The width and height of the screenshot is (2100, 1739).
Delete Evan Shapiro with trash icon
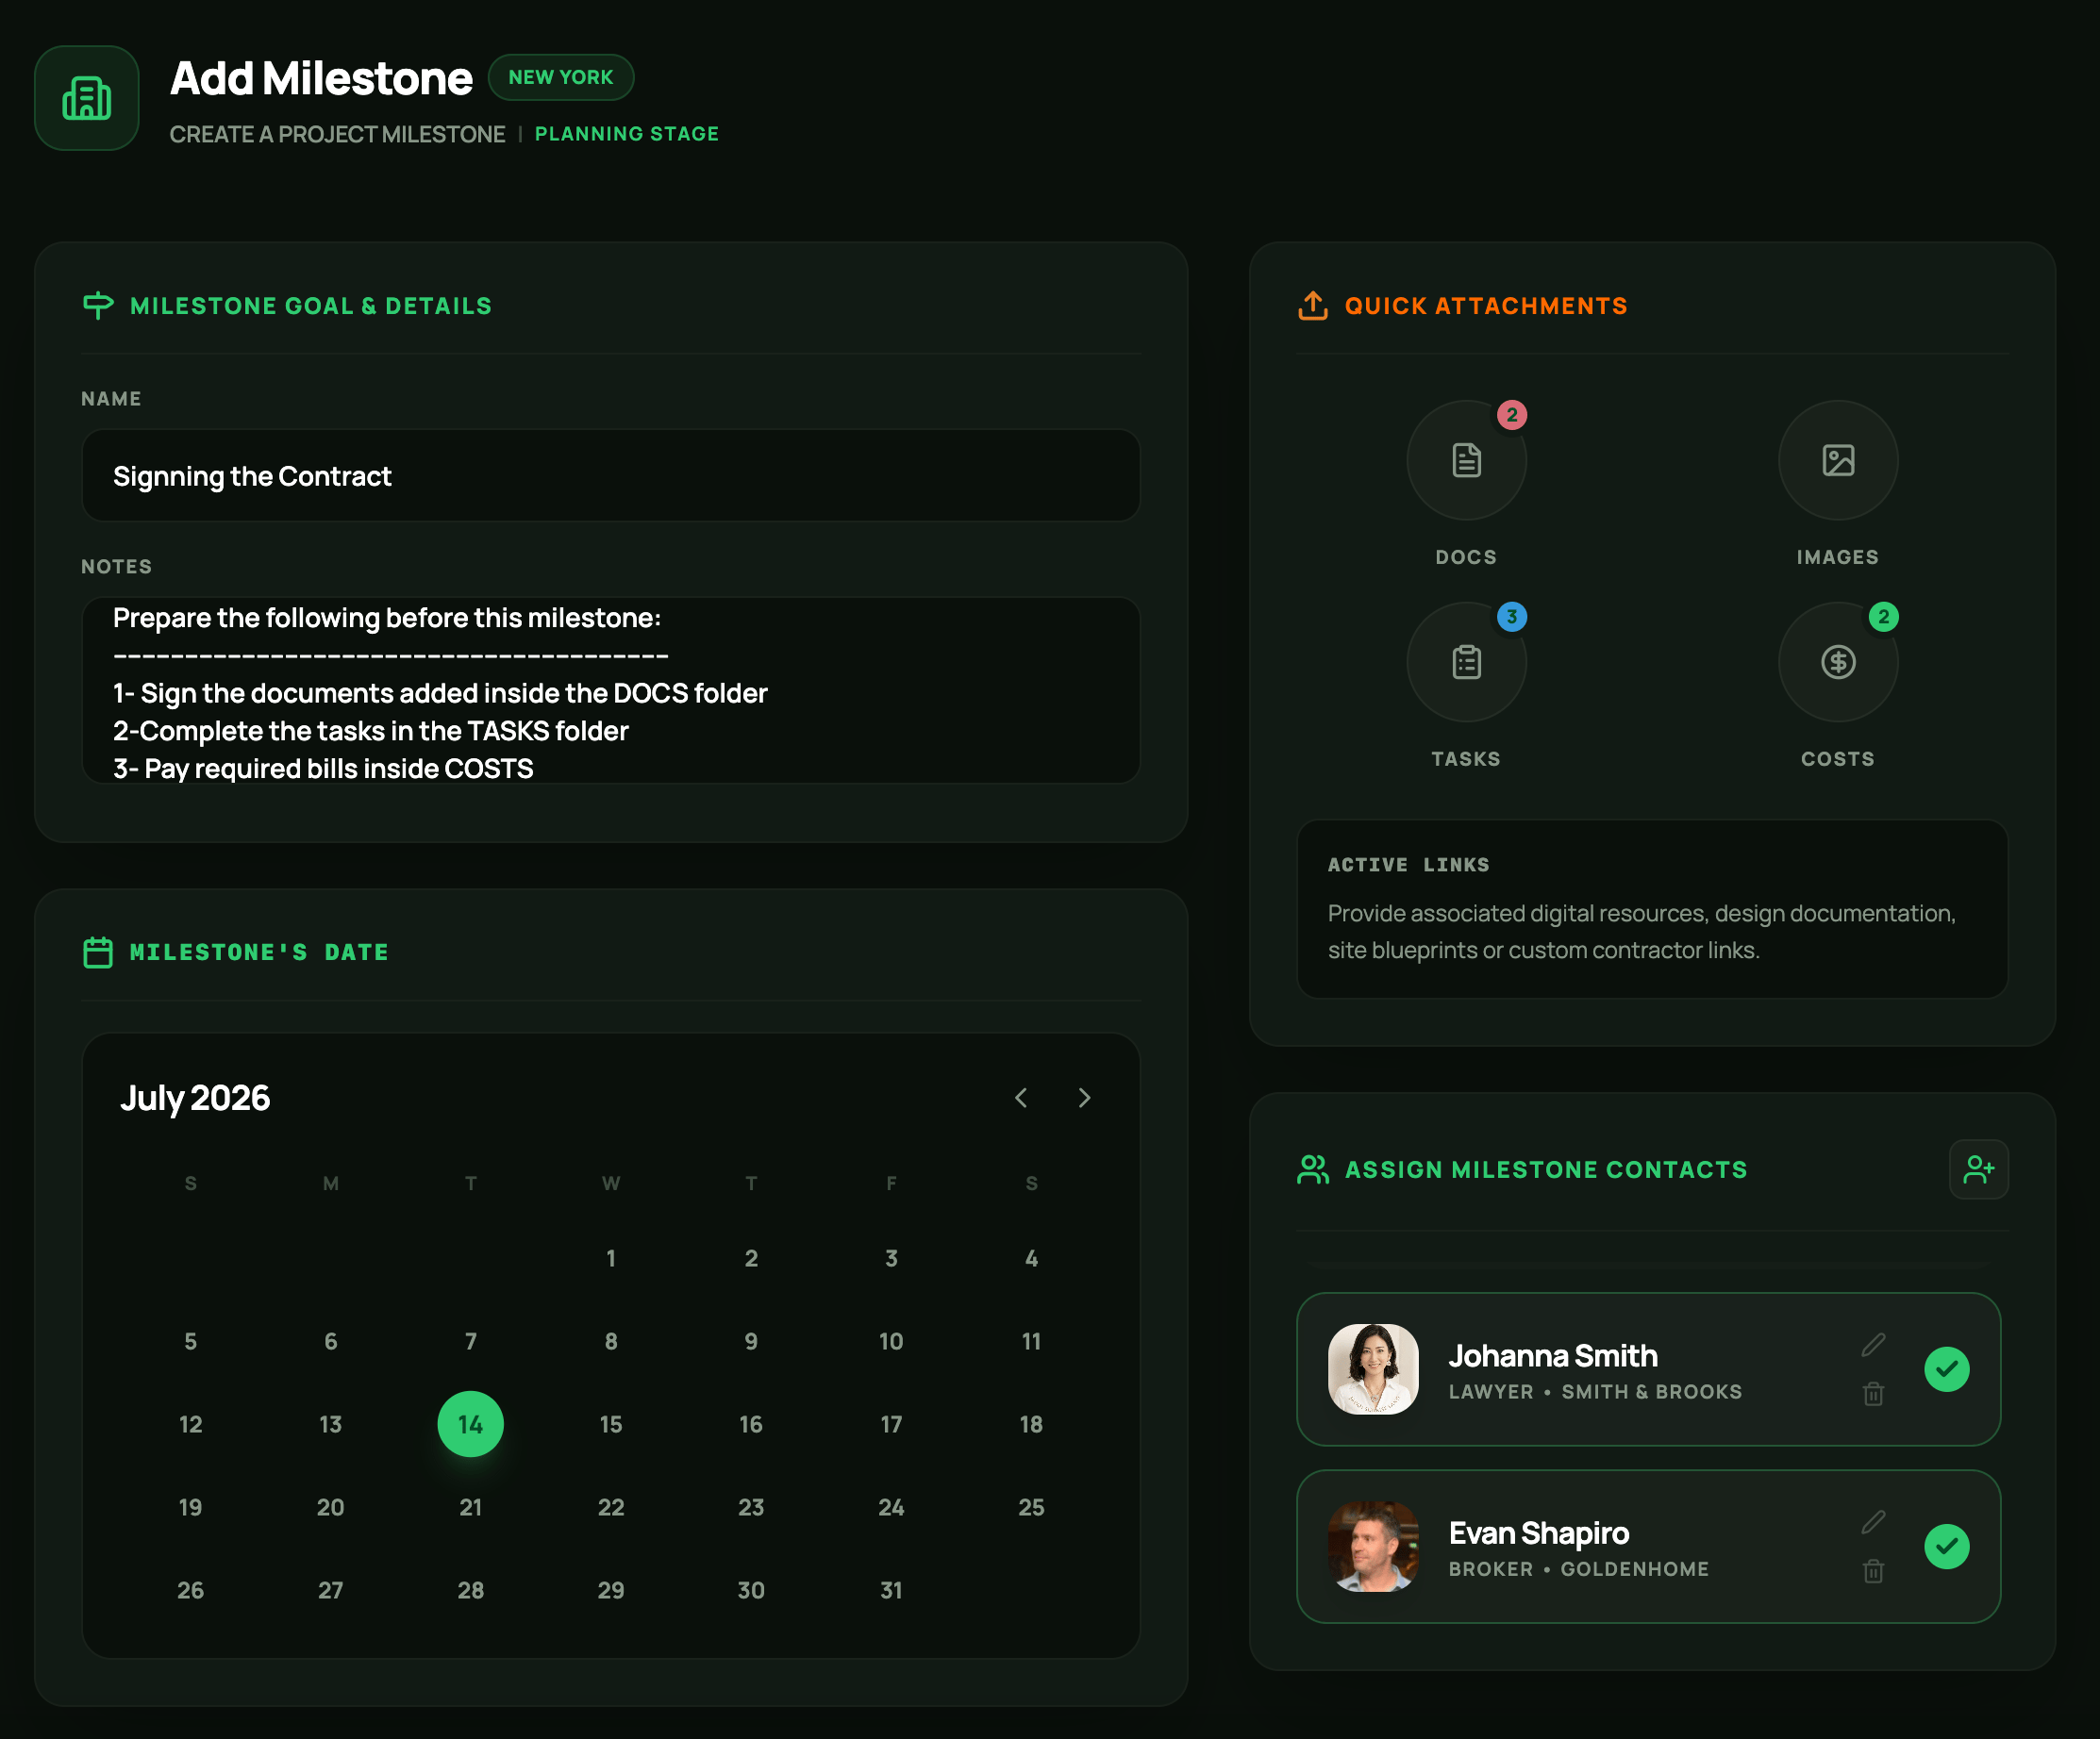(1874, 1571)
